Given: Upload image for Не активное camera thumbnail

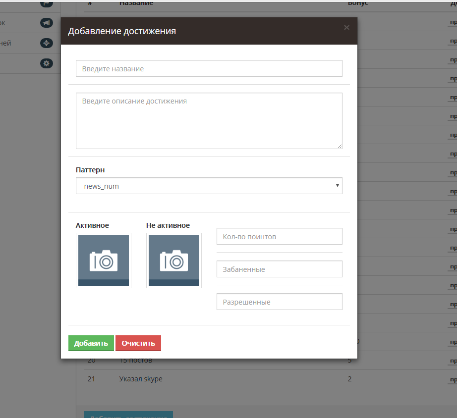Looking at the screenshot, I should [x=174, y=261].
